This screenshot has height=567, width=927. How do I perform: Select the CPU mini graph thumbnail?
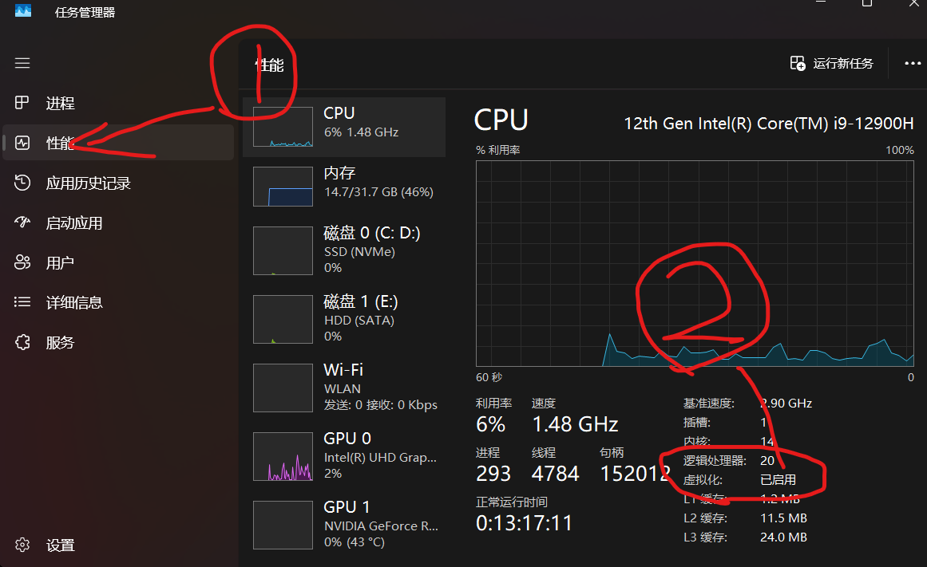point(283,127)
